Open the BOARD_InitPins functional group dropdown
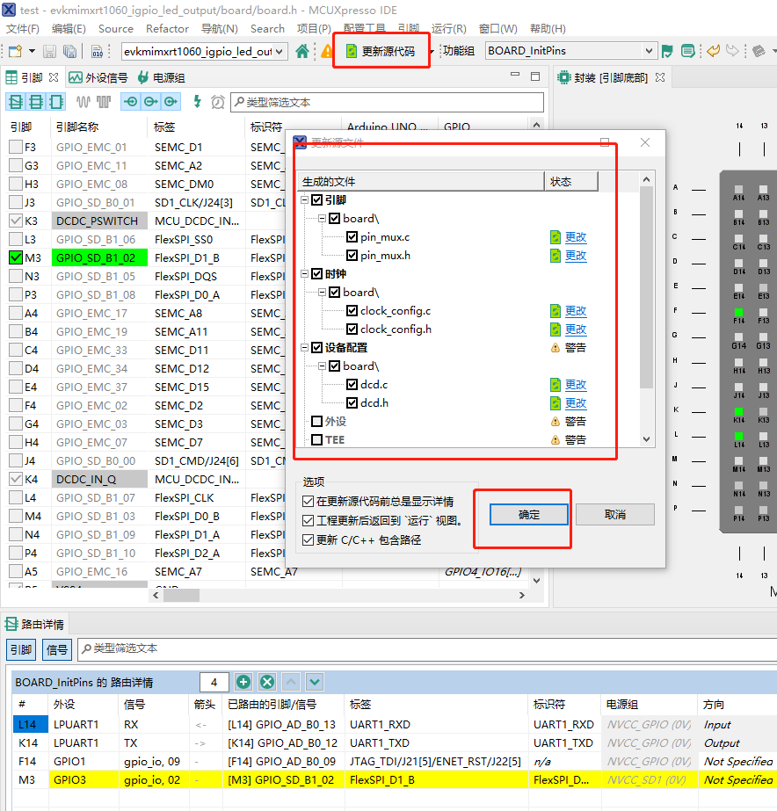This screenshot has height=811, width=777. 649,51
